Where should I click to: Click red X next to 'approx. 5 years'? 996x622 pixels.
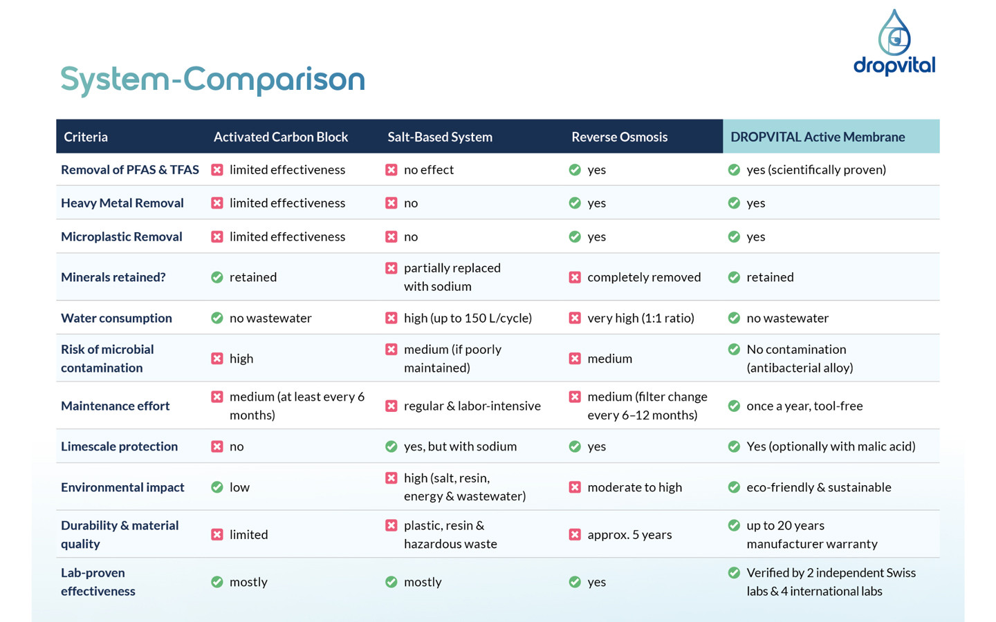(575, 534)
